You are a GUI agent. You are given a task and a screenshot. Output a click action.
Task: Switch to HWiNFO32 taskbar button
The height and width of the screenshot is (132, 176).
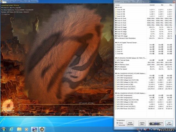pyautogui.click(x=35, y=130)
